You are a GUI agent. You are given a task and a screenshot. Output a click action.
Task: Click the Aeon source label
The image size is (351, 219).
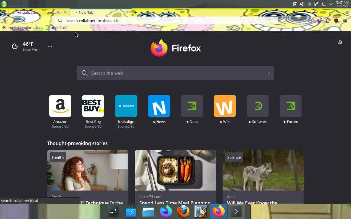click(231, 197)
